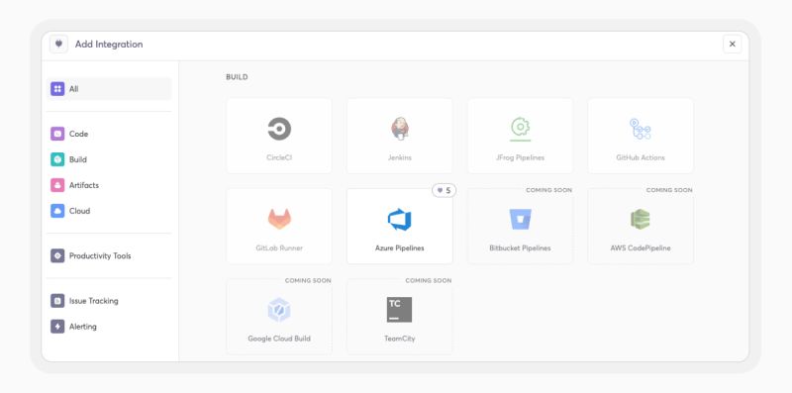
Task: Filter by the Issue Tracking label
Action: (x=94, y=301)
